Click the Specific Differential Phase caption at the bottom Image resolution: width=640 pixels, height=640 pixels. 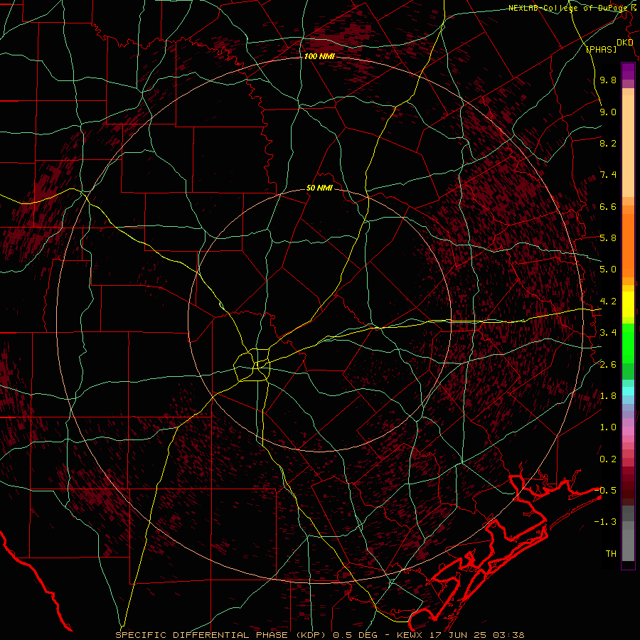320,635
